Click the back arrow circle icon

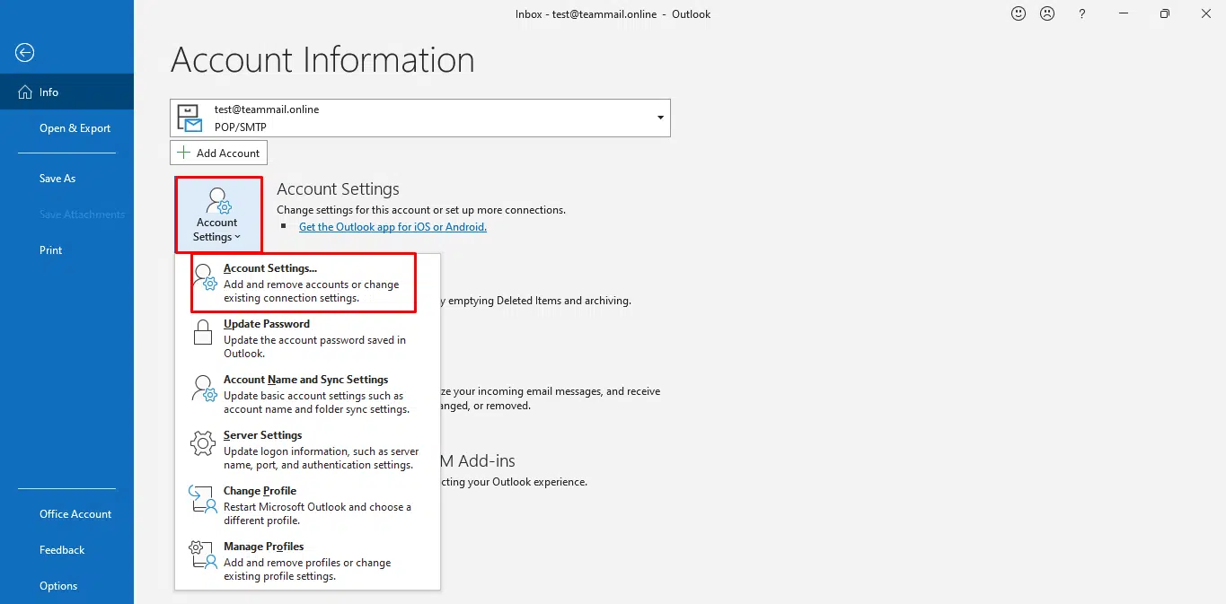click(x=24, y=53)
